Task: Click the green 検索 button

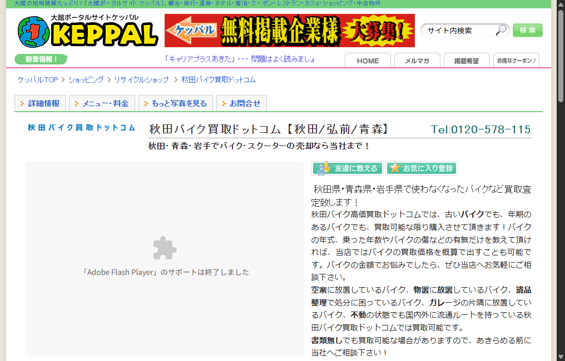Action: click(528, 30)
